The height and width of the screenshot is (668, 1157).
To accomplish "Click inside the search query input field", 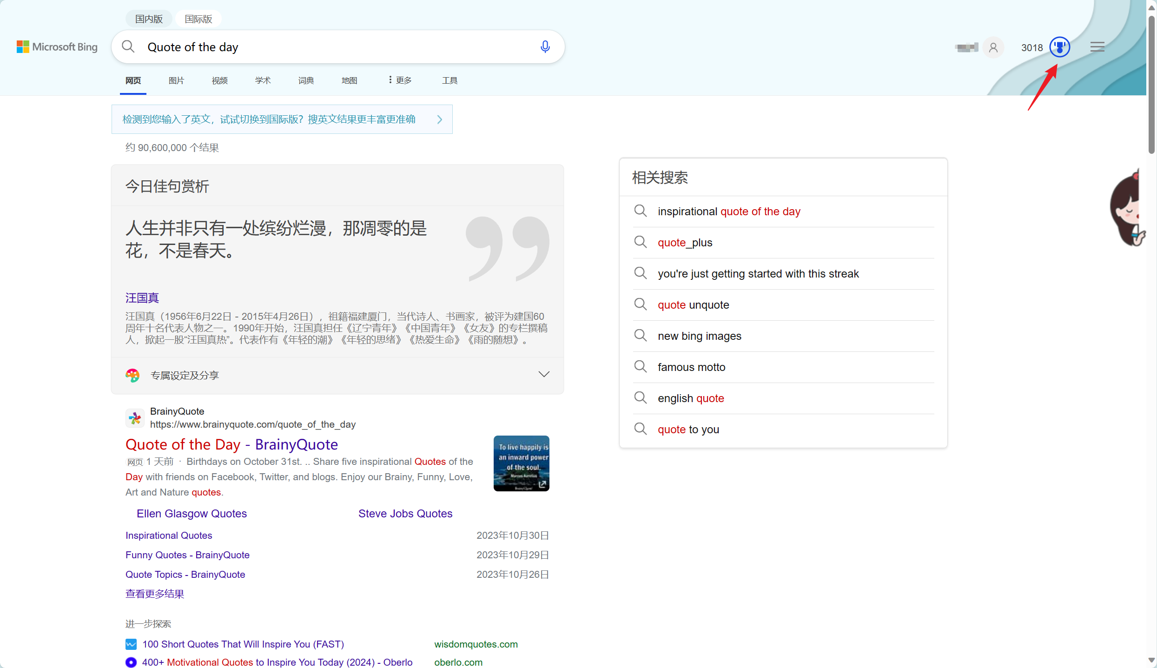I will point(335,47).
